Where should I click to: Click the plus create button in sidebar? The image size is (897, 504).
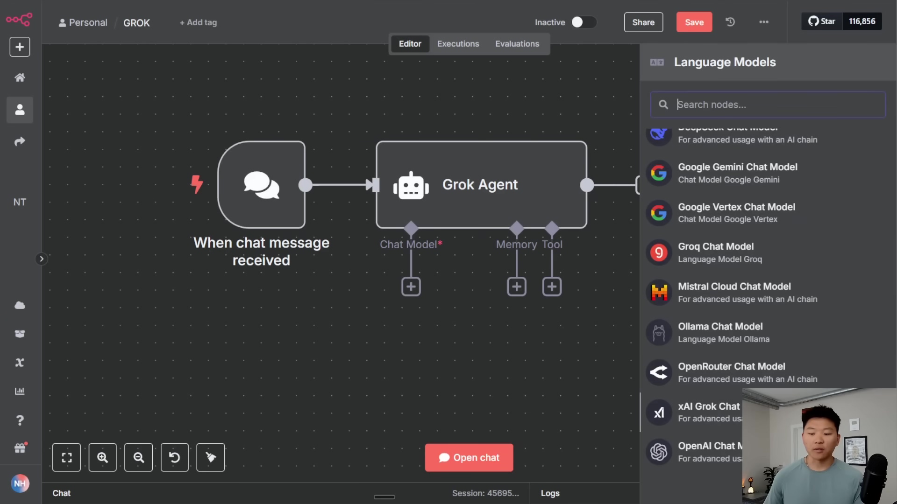point(20,47)
